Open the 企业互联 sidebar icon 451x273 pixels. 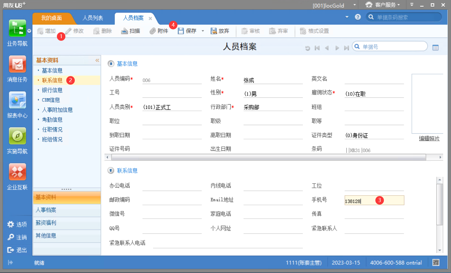coord(17,172)
